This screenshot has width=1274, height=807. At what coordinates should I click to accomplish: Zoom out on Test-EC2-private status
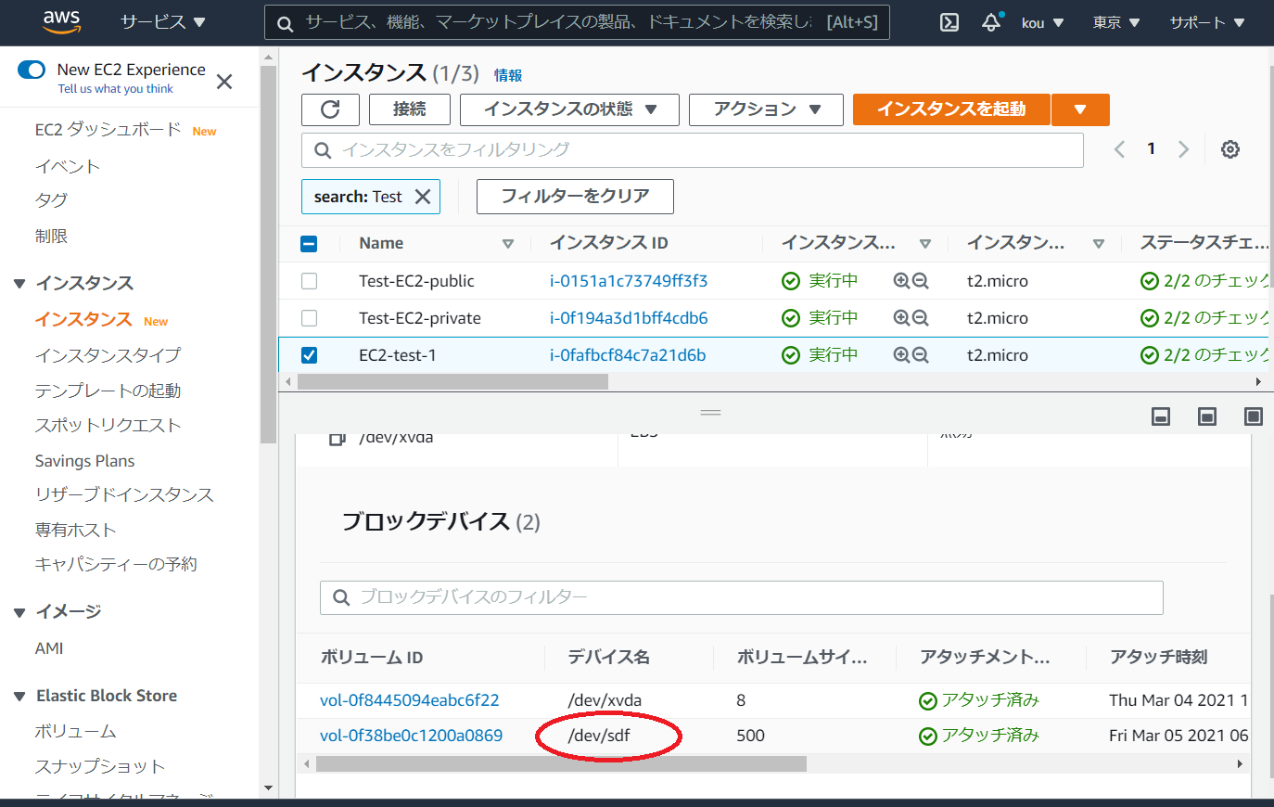(920, 318)
